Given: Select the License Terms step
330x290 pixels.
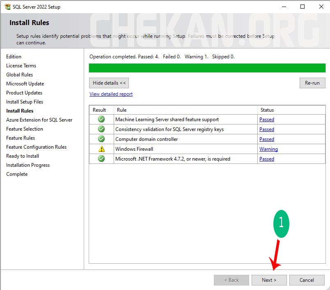Looking at the screenshot, I should pyautogui.click(x=21, y=66).
